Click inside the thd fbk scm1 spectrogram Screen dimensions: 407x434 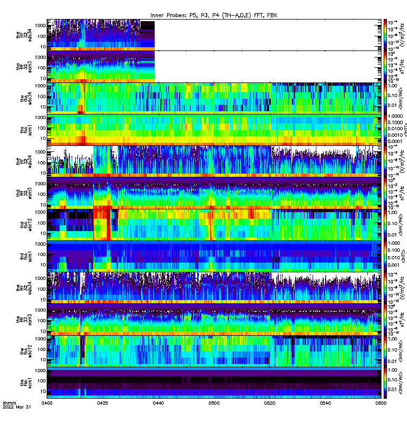[214, 256]
